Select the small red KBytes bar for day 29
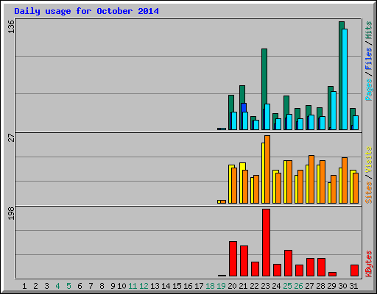 click(x=332, y=274)
